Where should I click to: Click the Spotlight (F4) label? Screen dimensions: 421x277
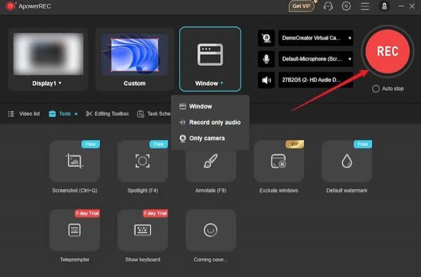tap(143, 190)
